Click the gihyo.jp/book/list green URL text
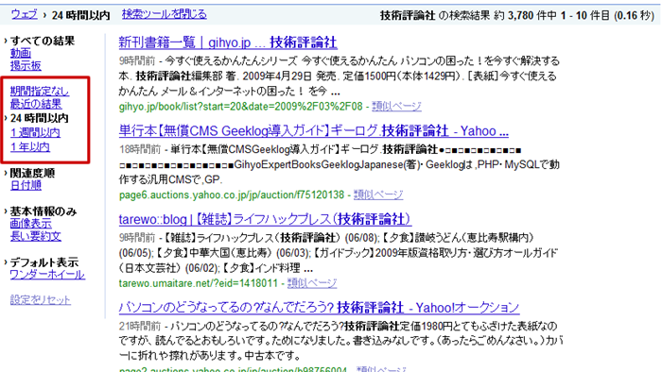This screenshot has width=662, height=372. (240, 106)
